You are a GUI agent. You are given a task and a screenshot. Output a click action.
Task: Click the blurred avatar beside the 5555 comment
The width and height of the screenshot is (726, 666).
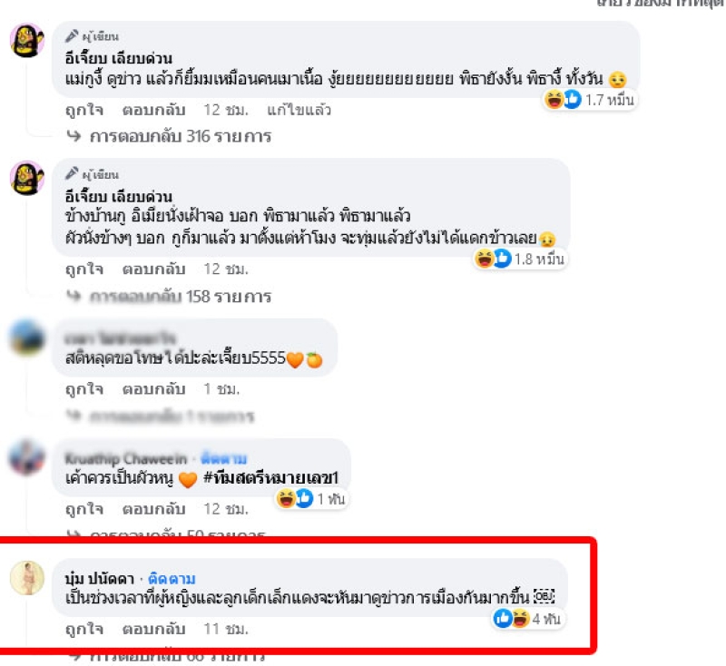tap(27, 338)
